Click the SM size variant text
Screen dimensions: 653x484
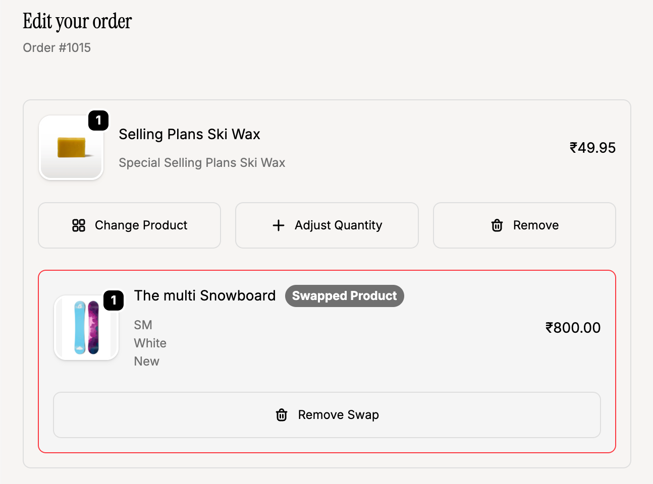pyautogui.click(x=143, y=325)
